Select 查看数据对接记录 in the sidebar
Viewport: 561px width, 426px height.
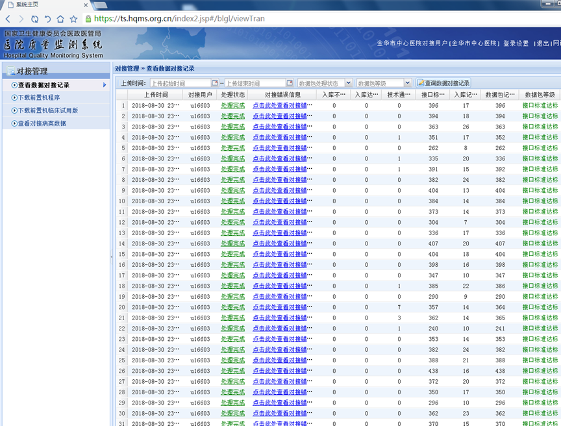(x=44, y=85)
